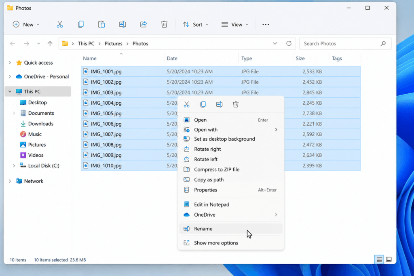The width and height of the screenshot is (414, 276).
Task: Click the Delete trash icon in the context menu
Action: [236, 104]
